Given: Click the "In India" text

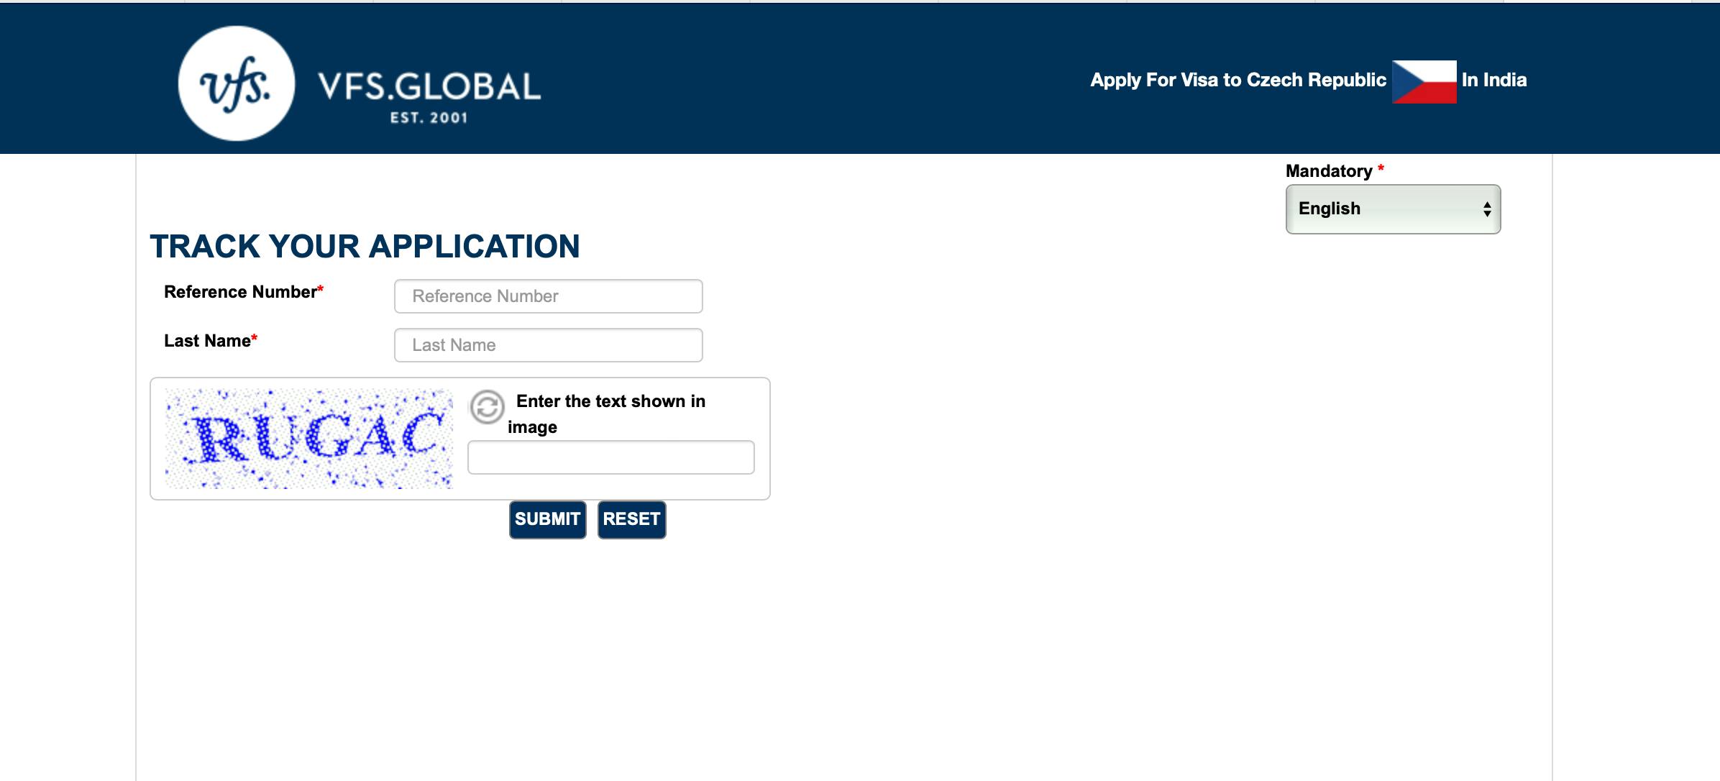Looking at the screenshot, I should click(x=1494, y=80).
